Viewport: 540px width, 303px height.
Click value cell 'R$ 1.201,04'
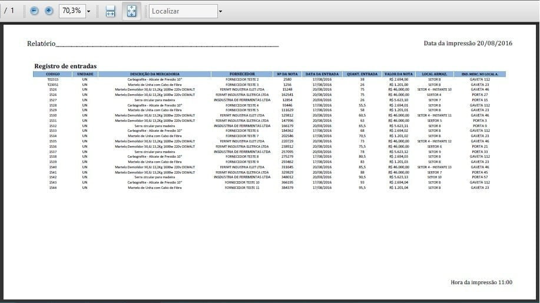399,188
